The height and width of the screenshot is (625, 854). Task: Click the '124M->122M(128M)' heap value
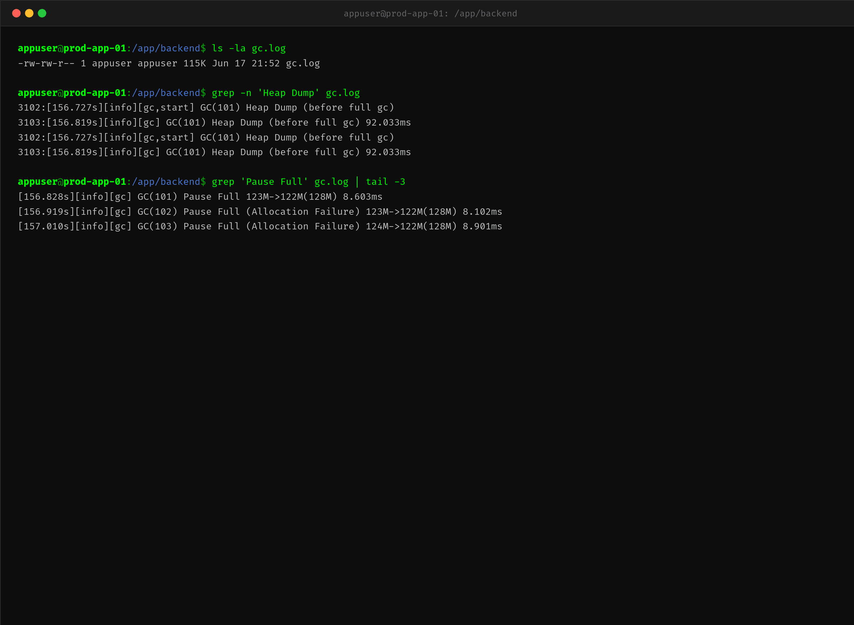click(x=411, y=226)
